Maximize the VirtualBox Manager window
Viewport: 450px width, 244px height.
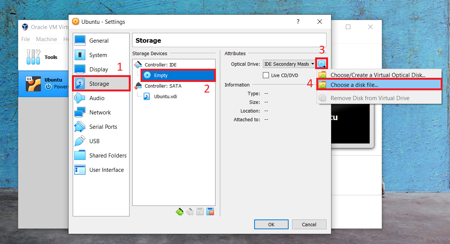point(348,27)
